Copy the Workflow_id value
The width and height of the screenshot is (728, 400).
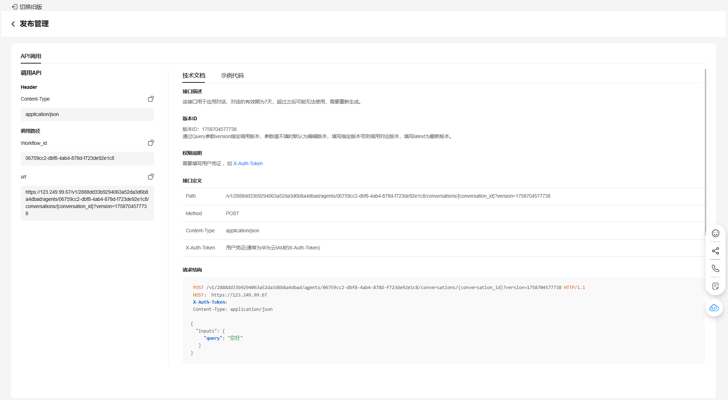click(x=151, y=143)
